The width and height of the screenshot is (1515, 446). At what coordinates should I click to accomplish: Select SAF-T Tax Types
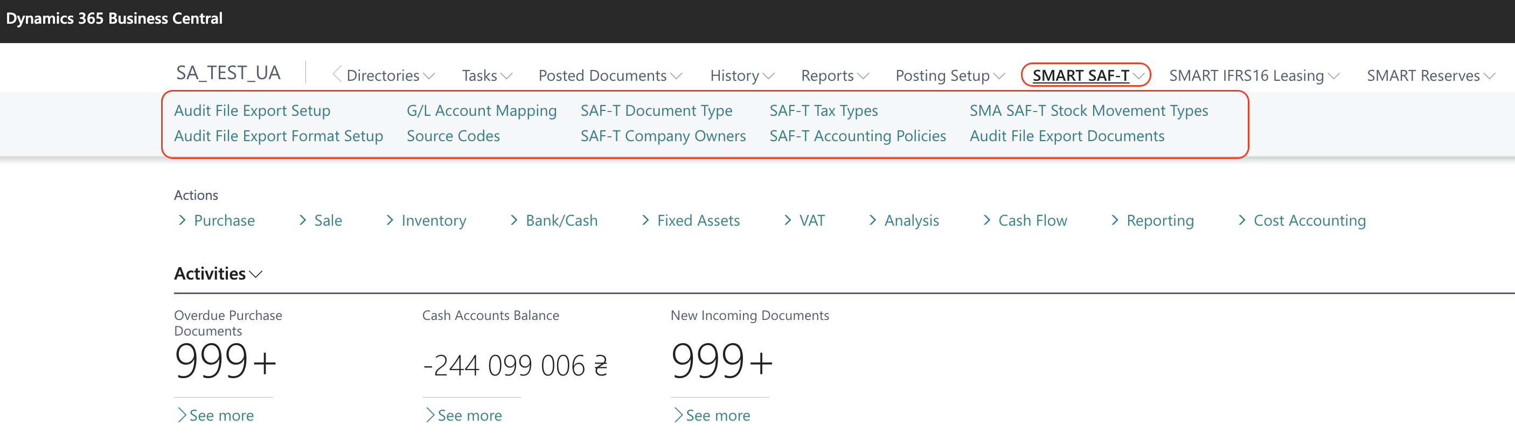823,110
